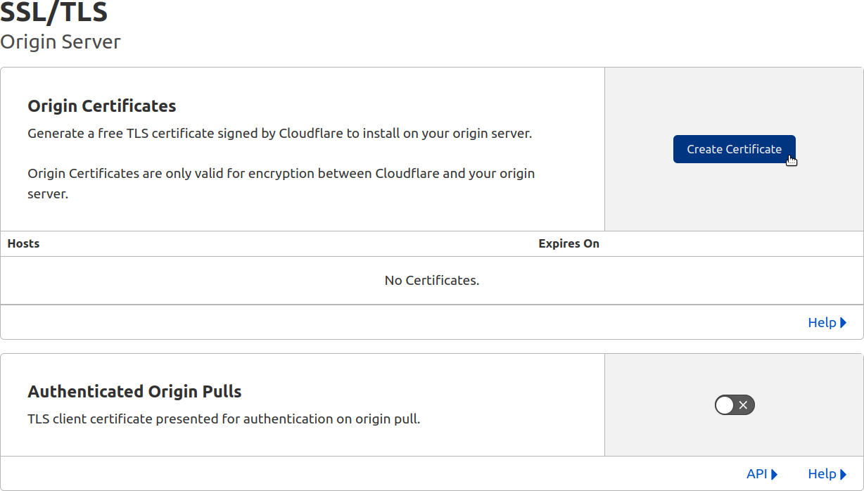Select the Hosts column header
The height and width of the screenshot is (491, 864).
click(23, 243)
